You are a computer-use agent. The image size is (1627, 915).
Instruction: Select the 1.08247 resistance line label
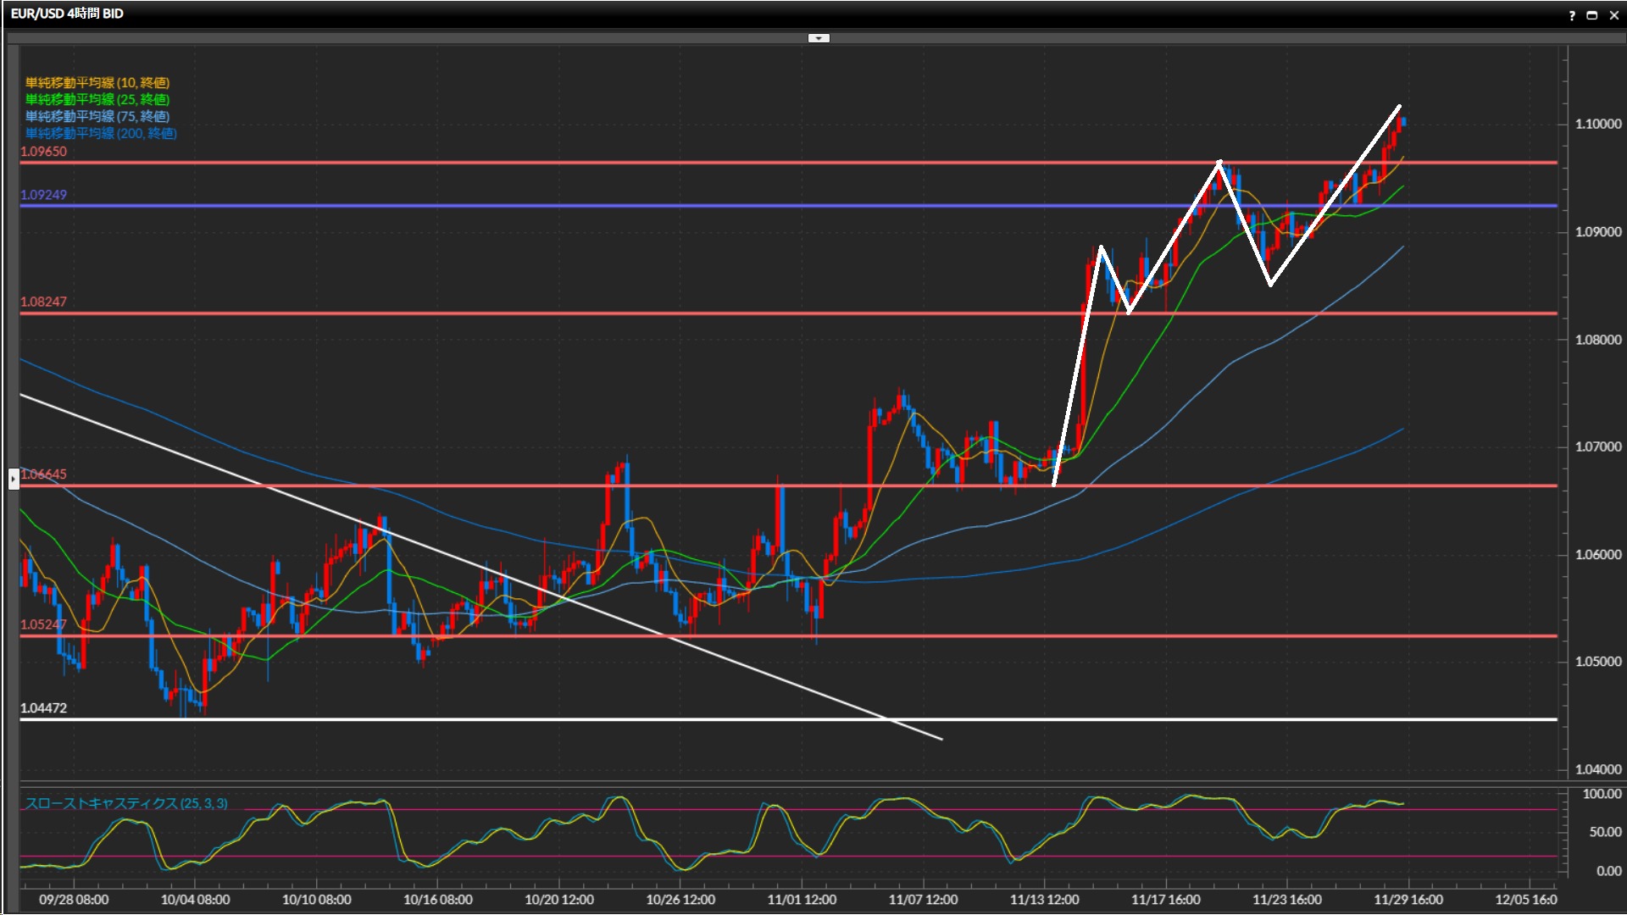click(x=43, y=302)
